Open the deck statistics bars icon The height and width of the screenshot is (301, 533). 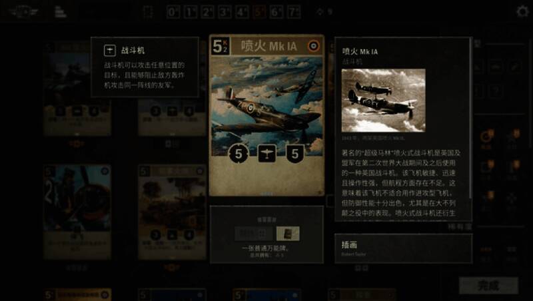[x=61, y=12]
